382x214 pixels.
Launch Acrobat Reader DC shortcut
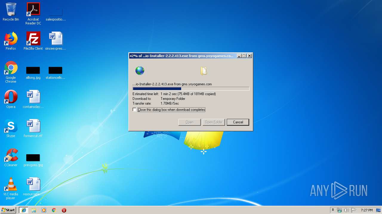[x=33, y=13]
